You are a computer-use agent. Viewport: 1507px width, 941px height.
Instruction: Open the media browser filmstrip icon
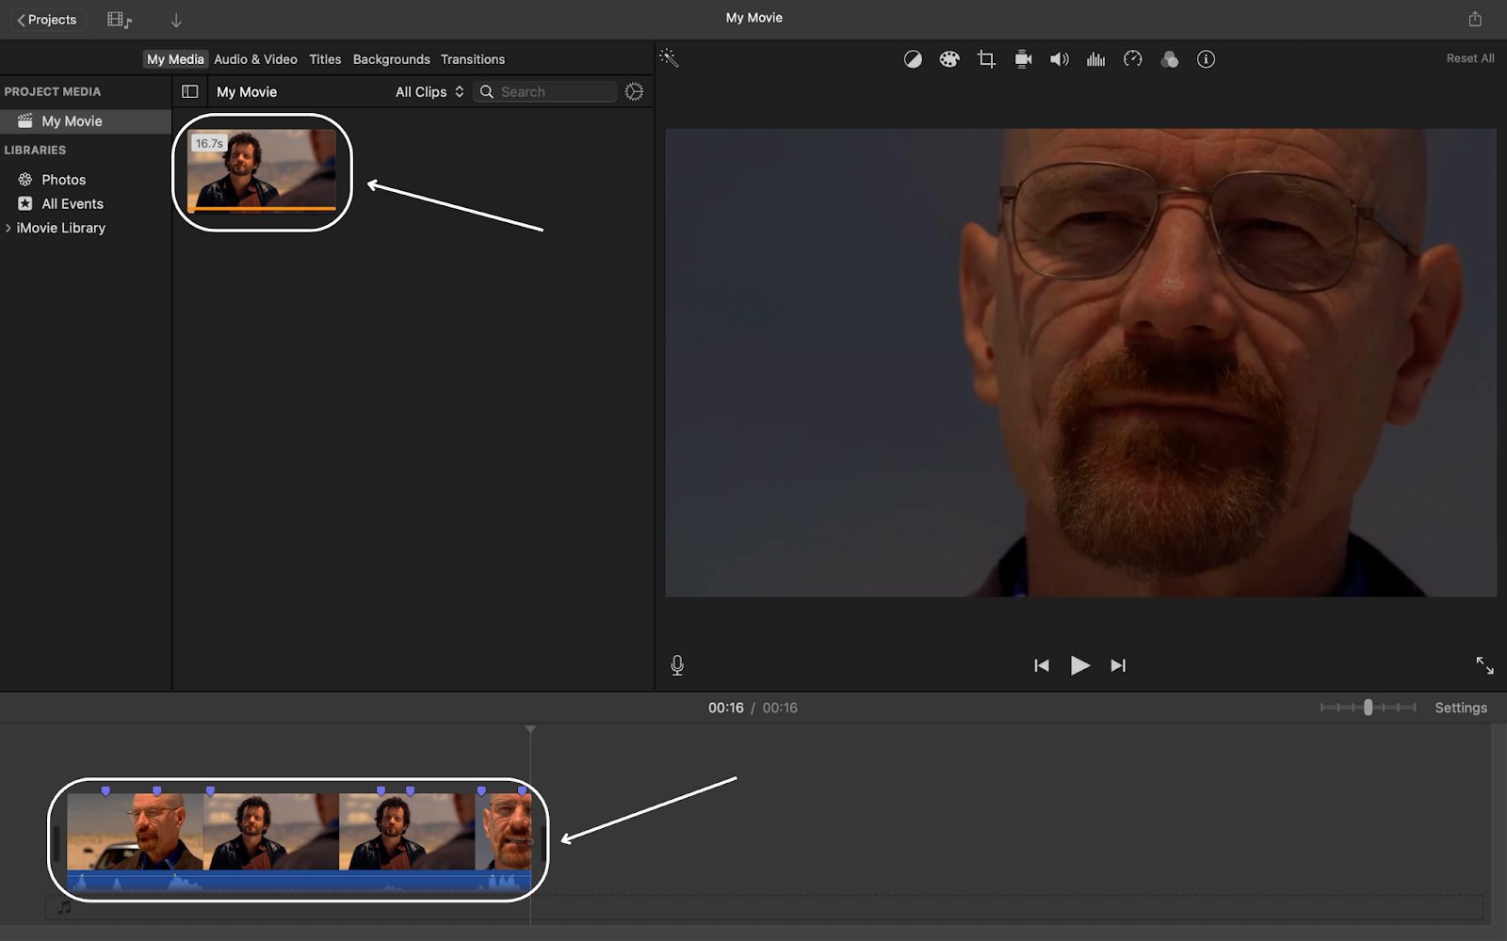pos(120,20)
